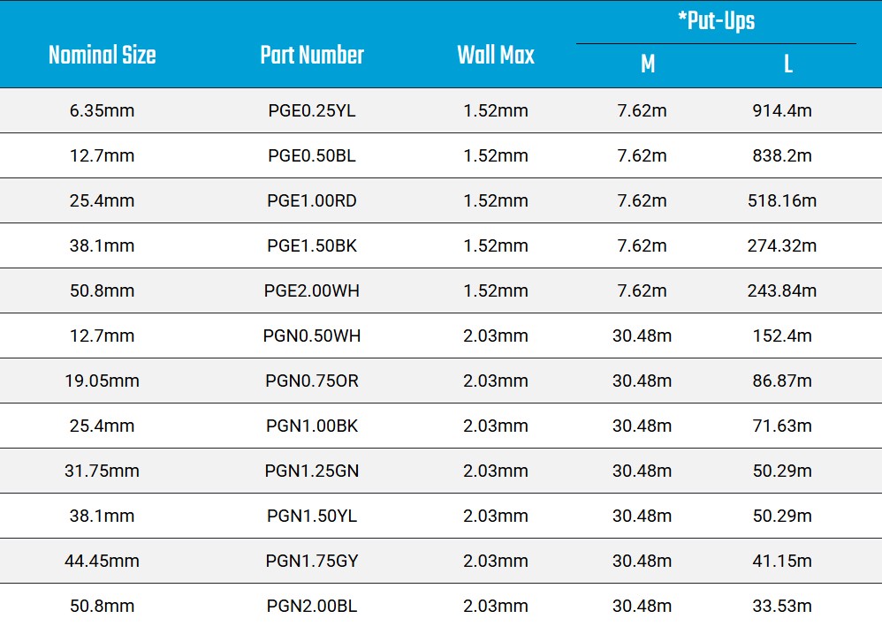Click the Wall Max column header

click(x=496, y=55)
